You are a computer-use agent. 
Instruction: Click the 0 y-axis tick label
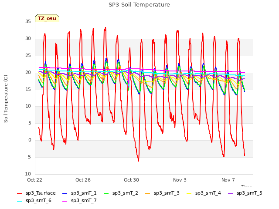(x=30, y=140)
